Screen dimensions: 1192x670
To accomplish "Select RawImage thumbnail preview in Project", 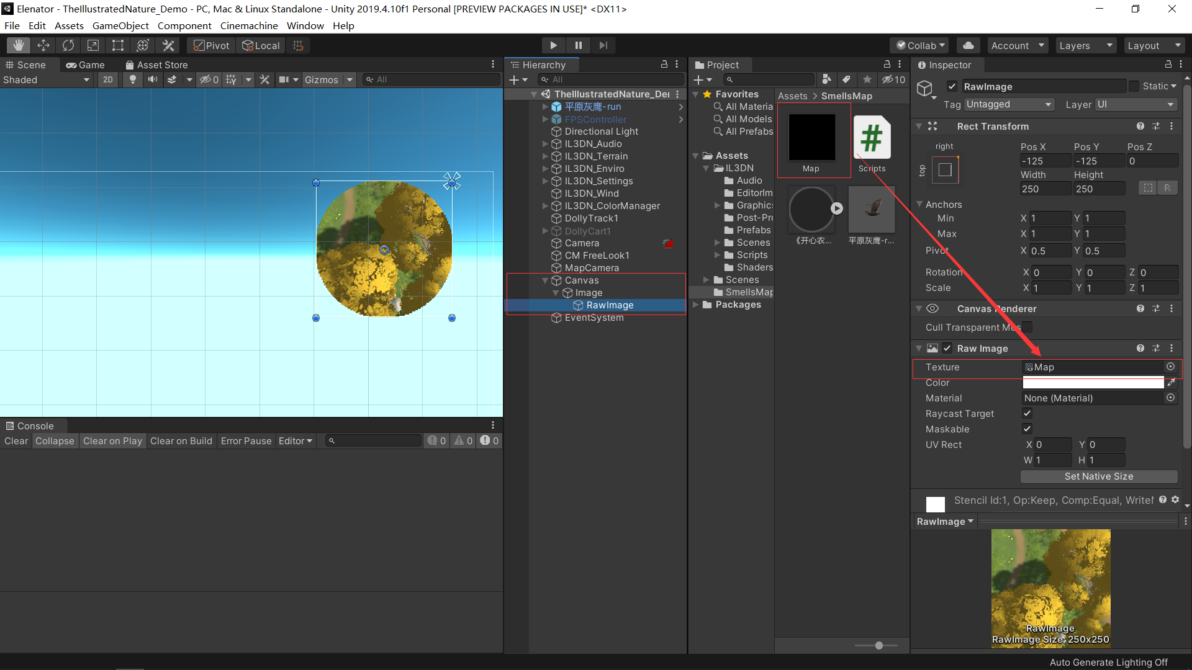I will tap(1050, 589).
